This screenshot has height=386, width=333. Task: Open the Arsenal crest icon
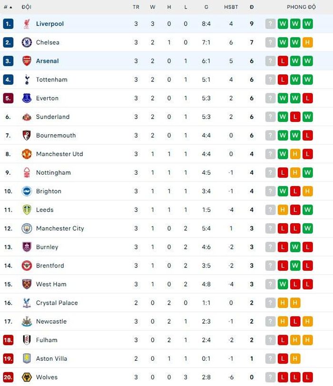[x=27, y=61]
